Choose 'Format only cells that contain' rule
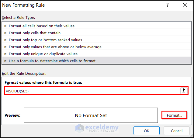The width and height of the screenshot is (194, 138). (x=35, y=33)
